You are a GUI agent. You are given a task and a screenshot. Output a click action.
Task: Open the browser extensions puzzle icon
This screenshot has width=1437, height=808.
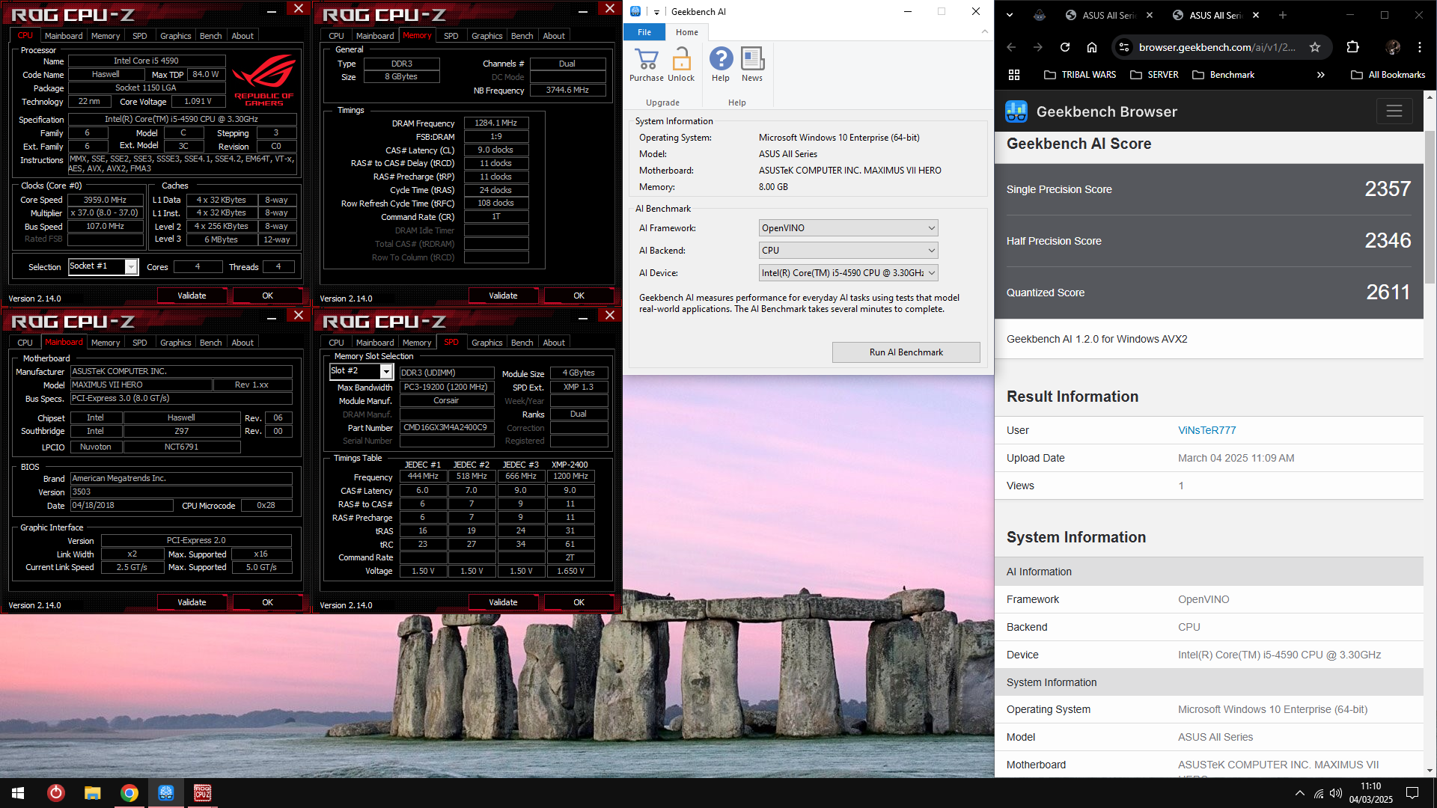pyautogui.click(x=1352, y=47)
